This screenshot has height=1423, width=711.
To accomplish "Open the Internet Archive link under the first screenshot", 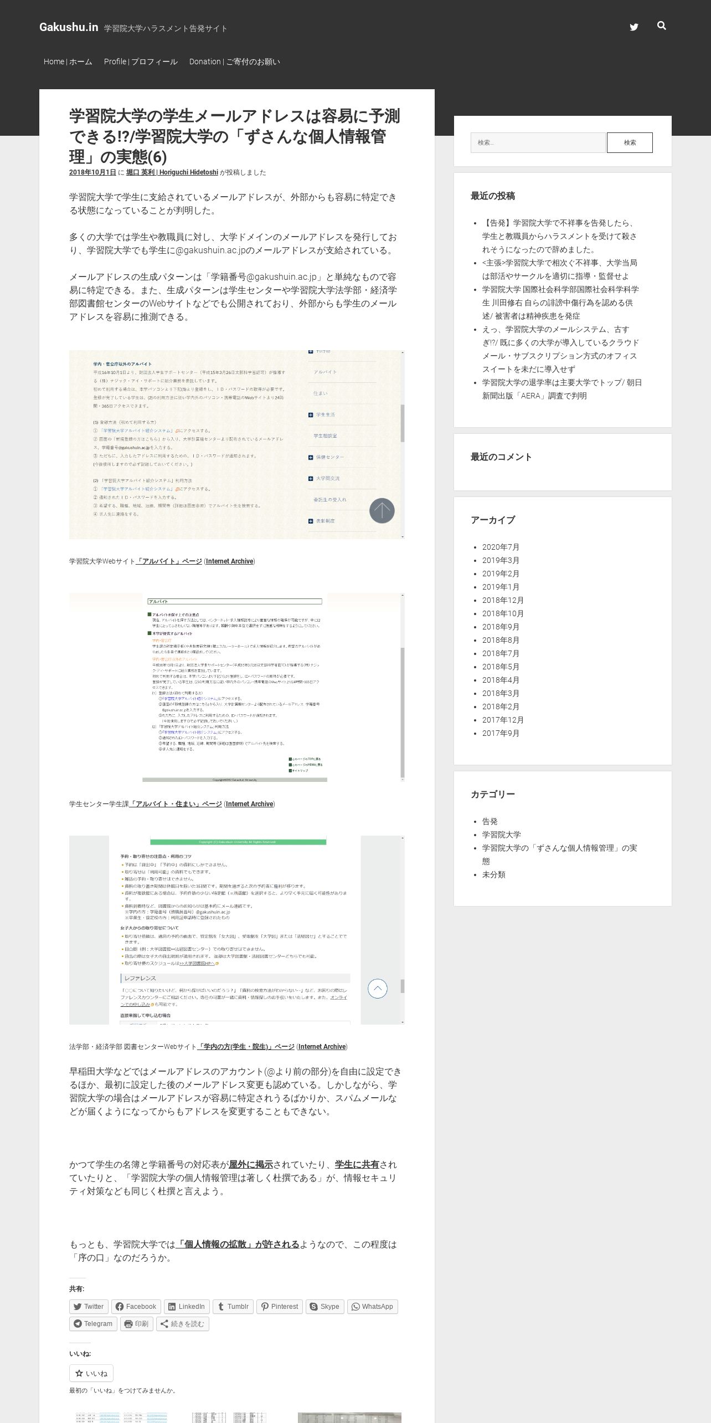I will click(229, 561).
